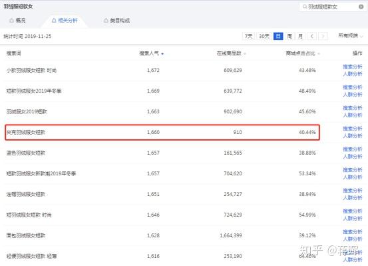Screen dimensions: 368x266
Task: Focus the search field containing 羽绒服短款女
Action: point(332,7)
